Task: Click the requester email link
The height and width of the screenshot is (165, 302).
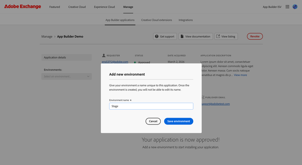Action: click(x=115, y=62)
